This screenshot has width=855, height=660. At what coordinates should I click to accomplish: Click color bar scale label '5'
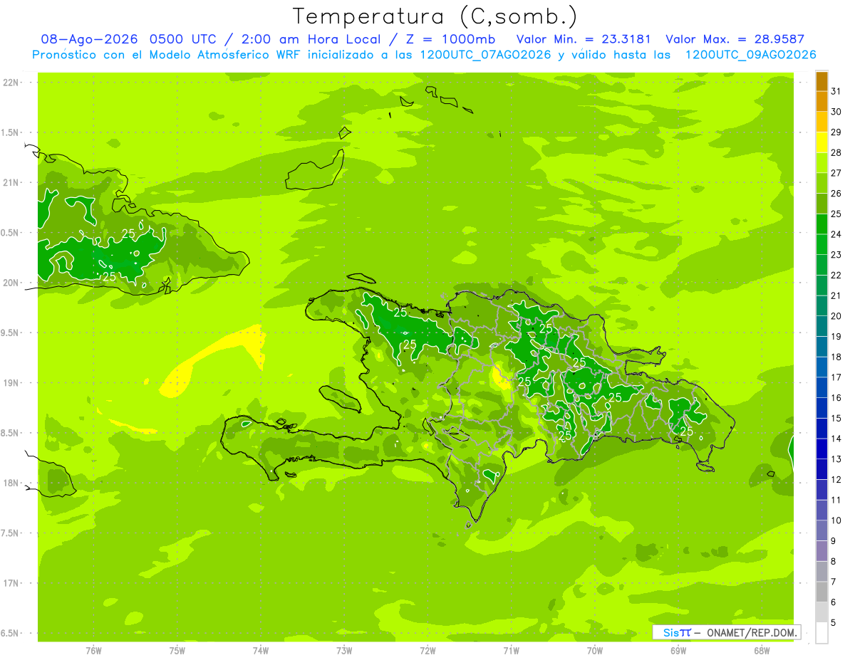coord(834,623)
